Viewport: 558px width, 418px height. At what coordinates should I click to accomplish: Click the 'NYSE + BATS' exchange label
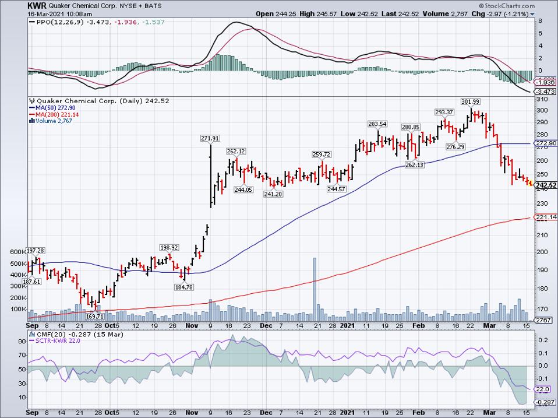point(140,6)
